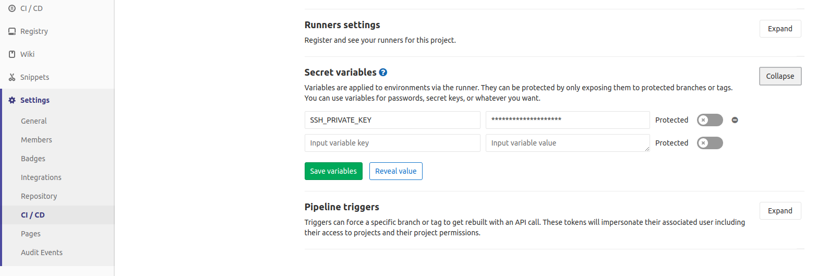This screenshot has width=817, height=276.
Task: Open the Integrations settings page
Action: pyautogui.click(x=41, y=177)
